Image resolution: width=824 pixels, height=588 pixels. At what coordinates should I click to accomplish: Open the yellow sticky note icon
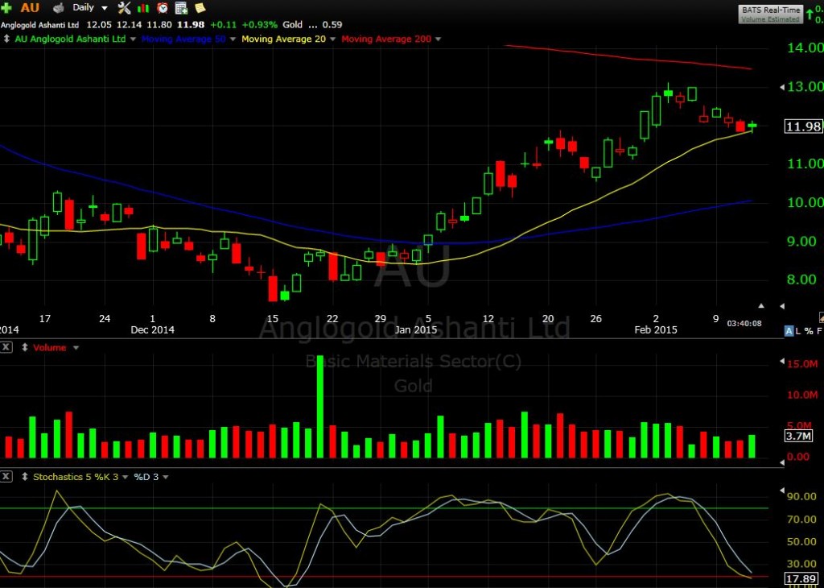[x=200, y=8]
